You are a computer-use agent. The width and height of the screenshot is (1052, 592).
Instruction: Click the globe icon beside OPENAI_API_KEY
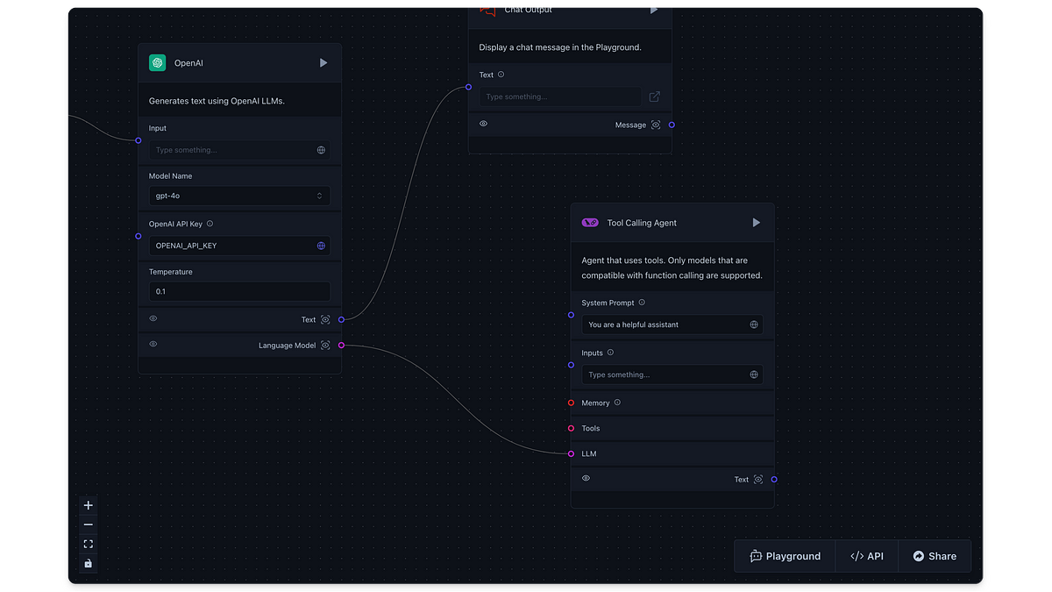[x=321, y=246]
